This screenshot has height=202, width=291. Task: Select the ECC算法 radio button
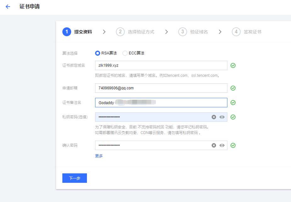point(125,53)
